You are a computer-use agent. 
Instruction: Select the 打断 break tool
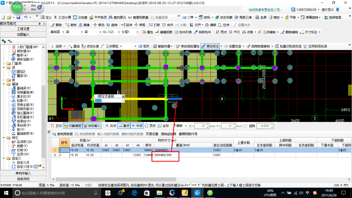coord(154,25)
